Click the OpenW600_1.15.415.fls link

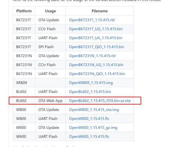pos(89,136)
